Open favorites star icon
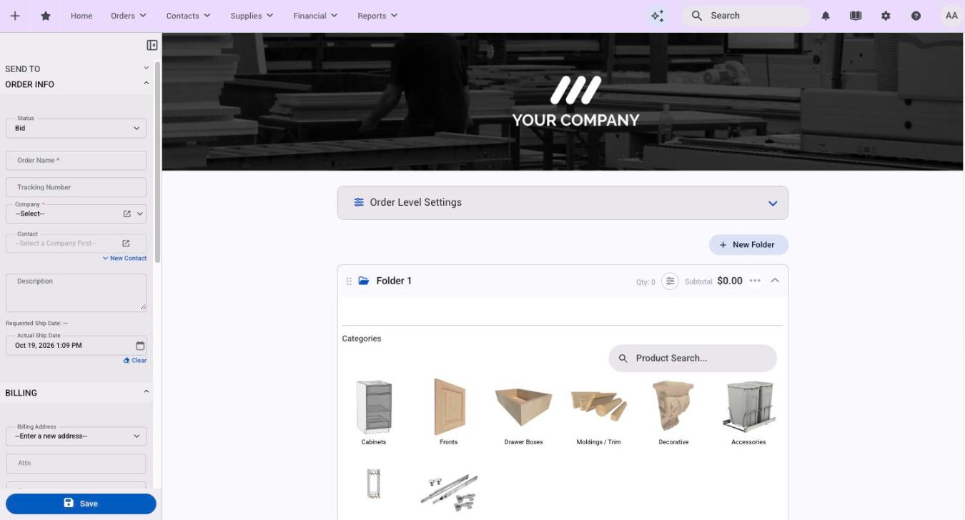Screen dimensions: 965x520 pos(46,16)
